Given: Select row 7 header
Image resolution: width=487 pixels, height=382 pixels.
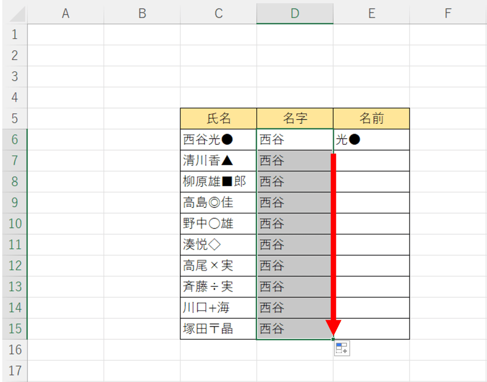Looking at the screenshot, I should pos(15,160).
